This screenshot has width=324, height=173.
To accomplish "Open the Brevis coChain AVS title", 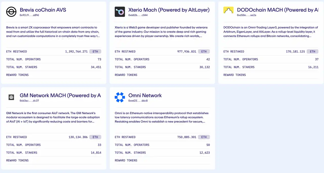I will coord(43,10).
